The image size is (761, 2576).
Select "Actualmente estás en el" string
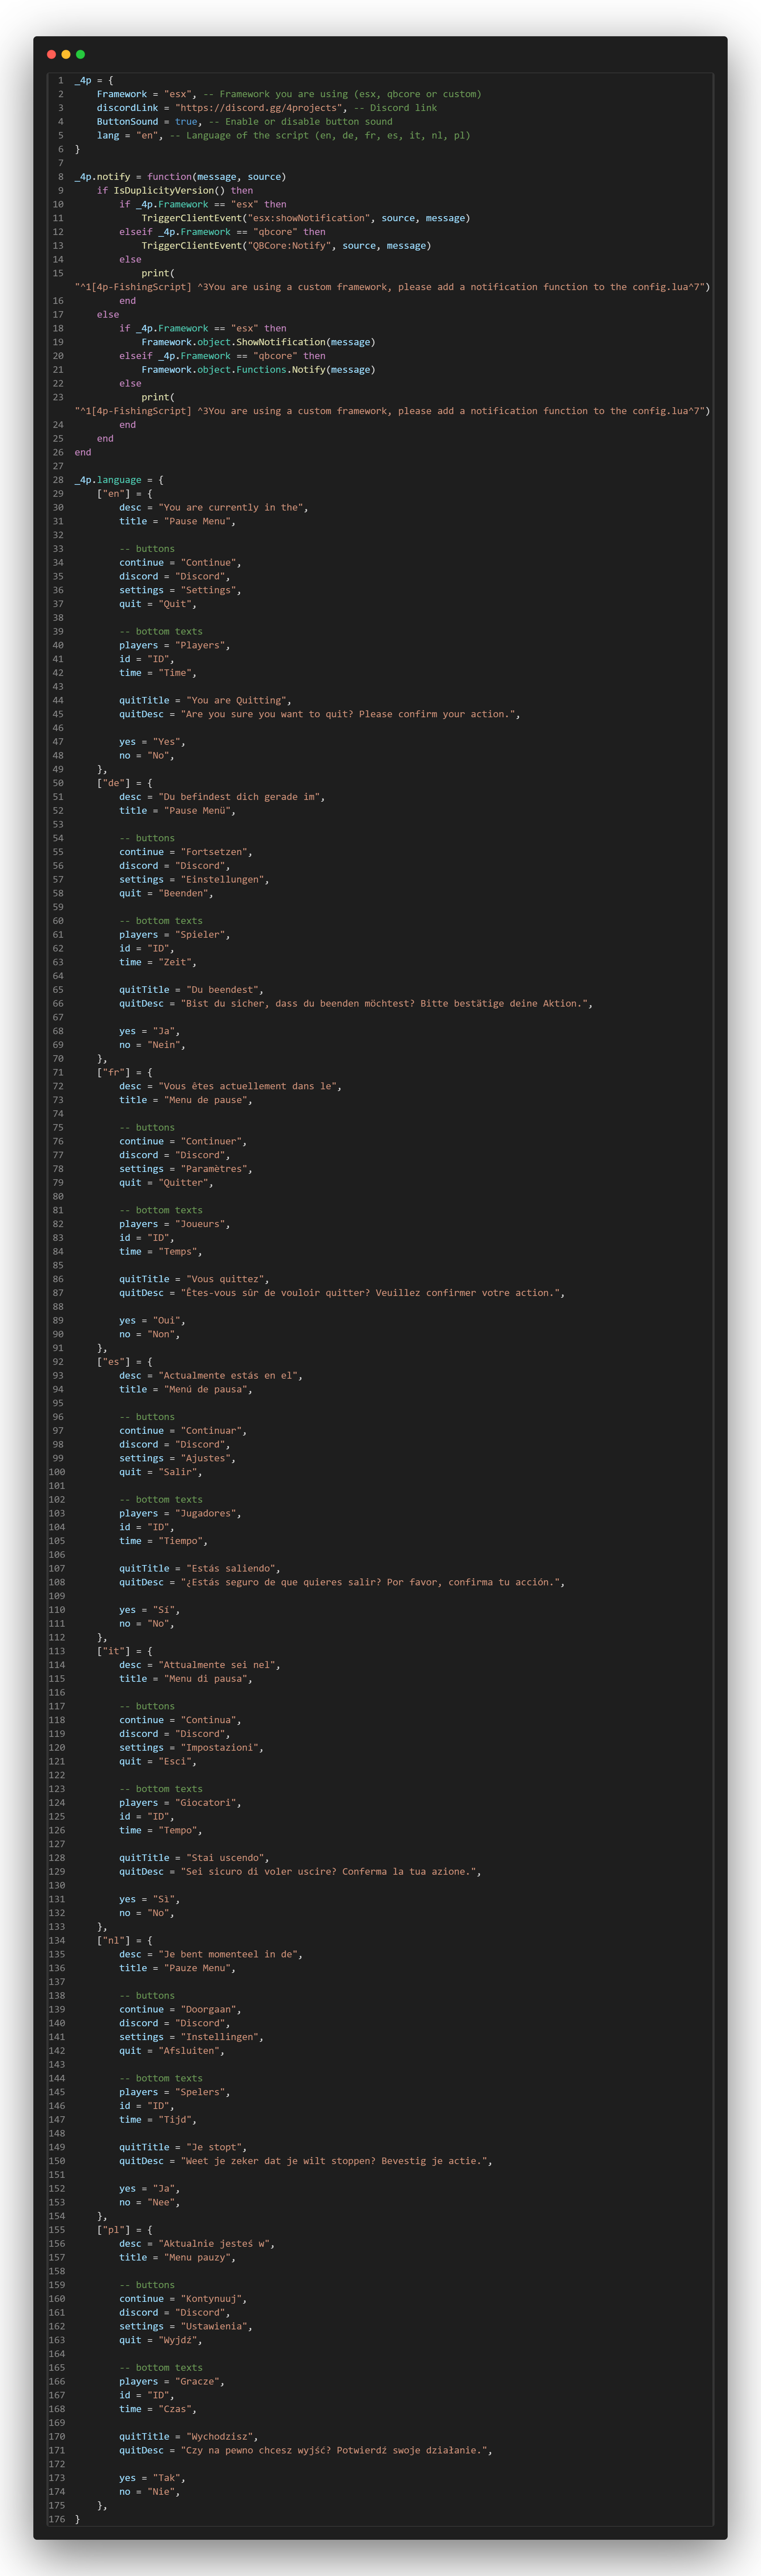[228, 1376]
